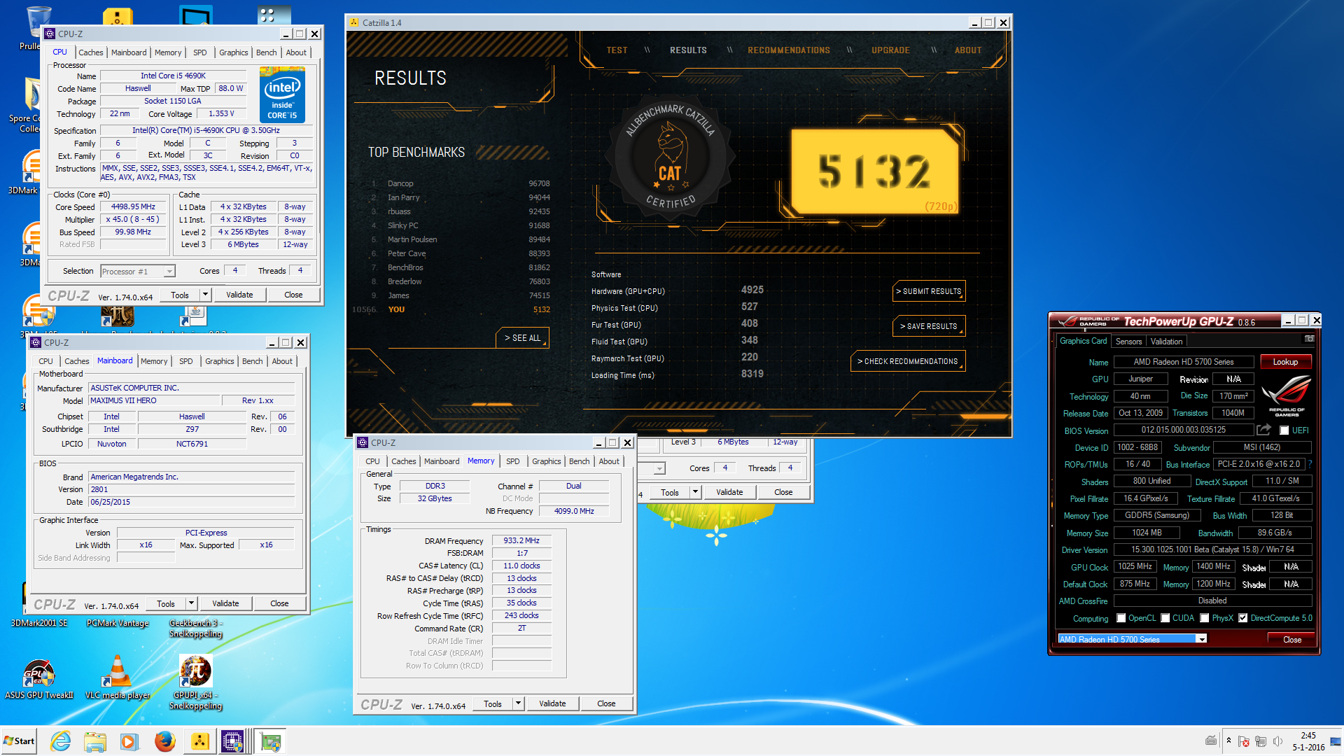Click SUBMIT RESULTS in Catzilla
Image resolution: width=1344 pixels, height=756 pixels.
point(928,291)
